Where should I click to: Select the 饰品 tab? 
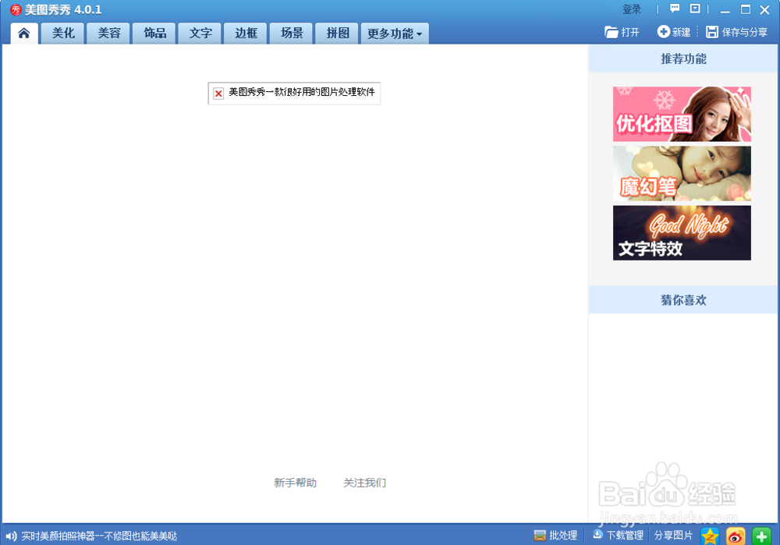pyautogui.click(x=154, y=34)
